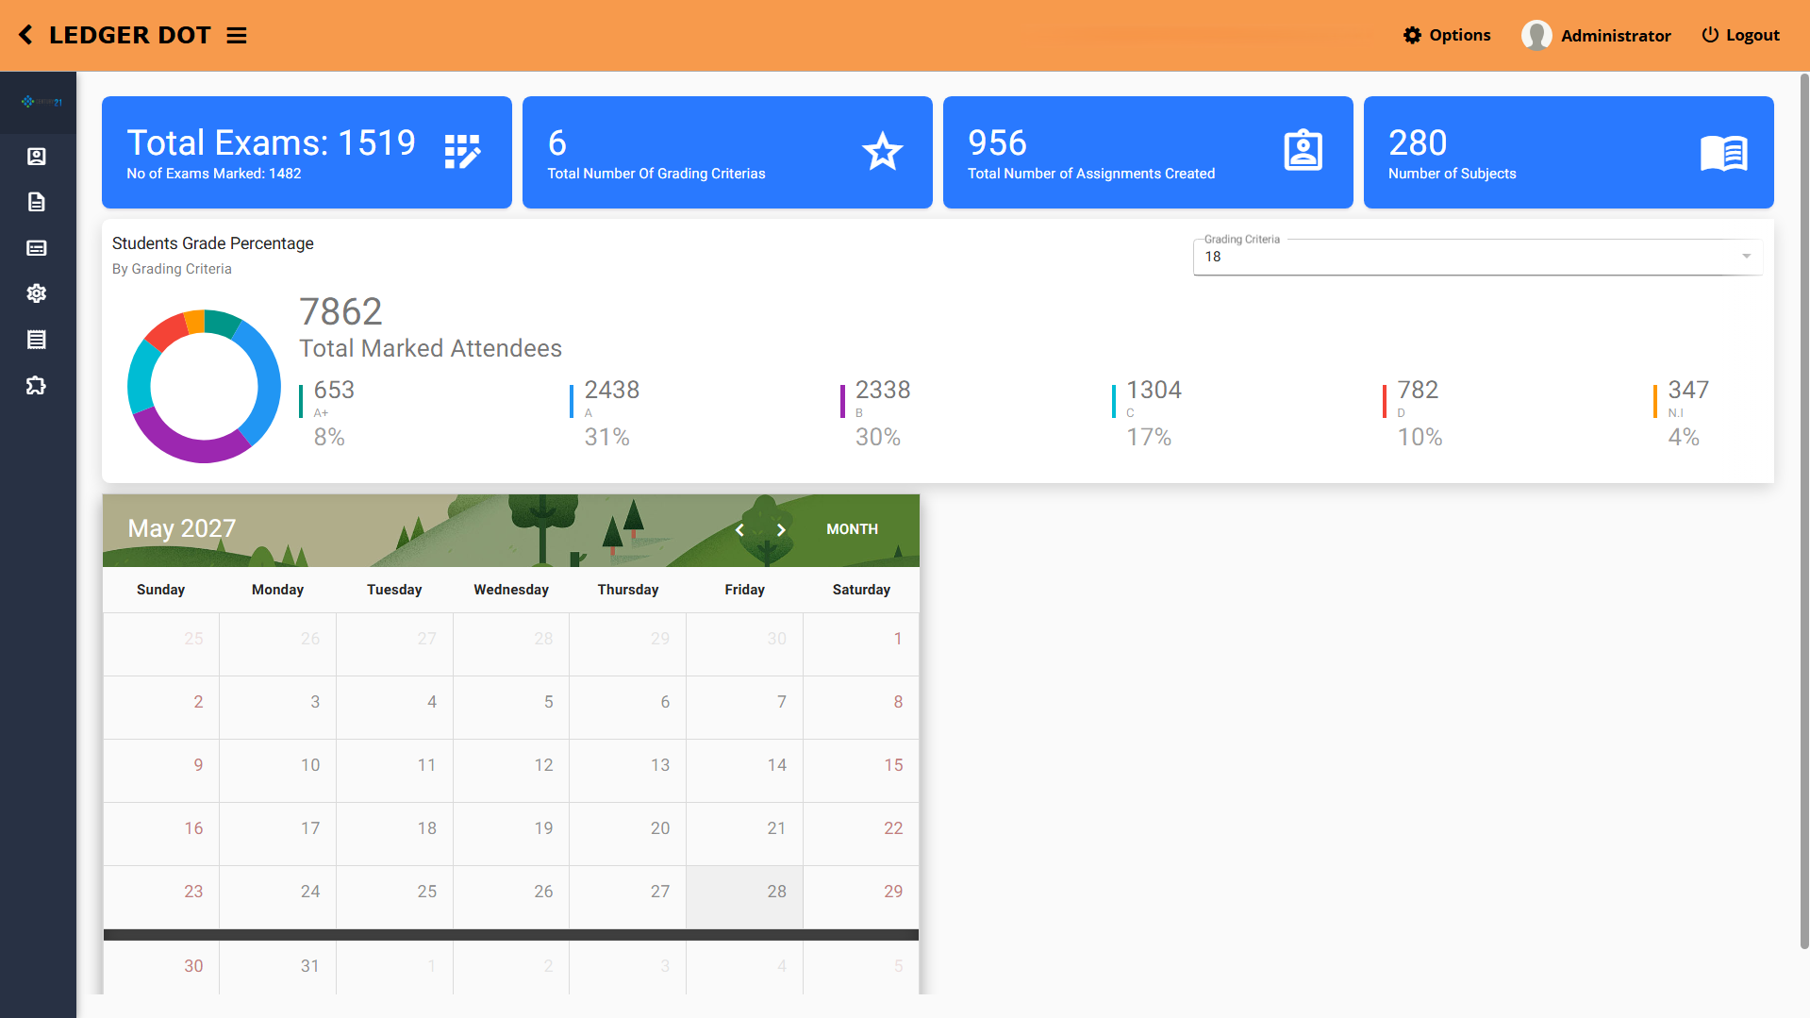Select May 1 in the calendar
The height and width of the screenshot is (1018, 1810).
[861, 644]
